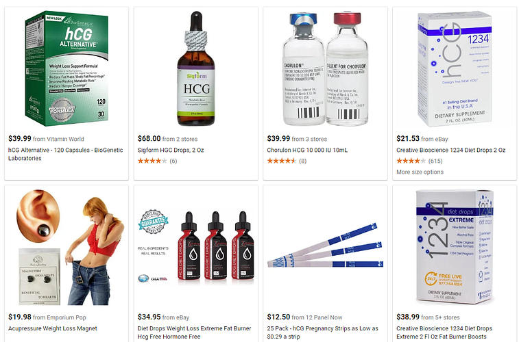Open the three red diet drops bottles image

196,247
